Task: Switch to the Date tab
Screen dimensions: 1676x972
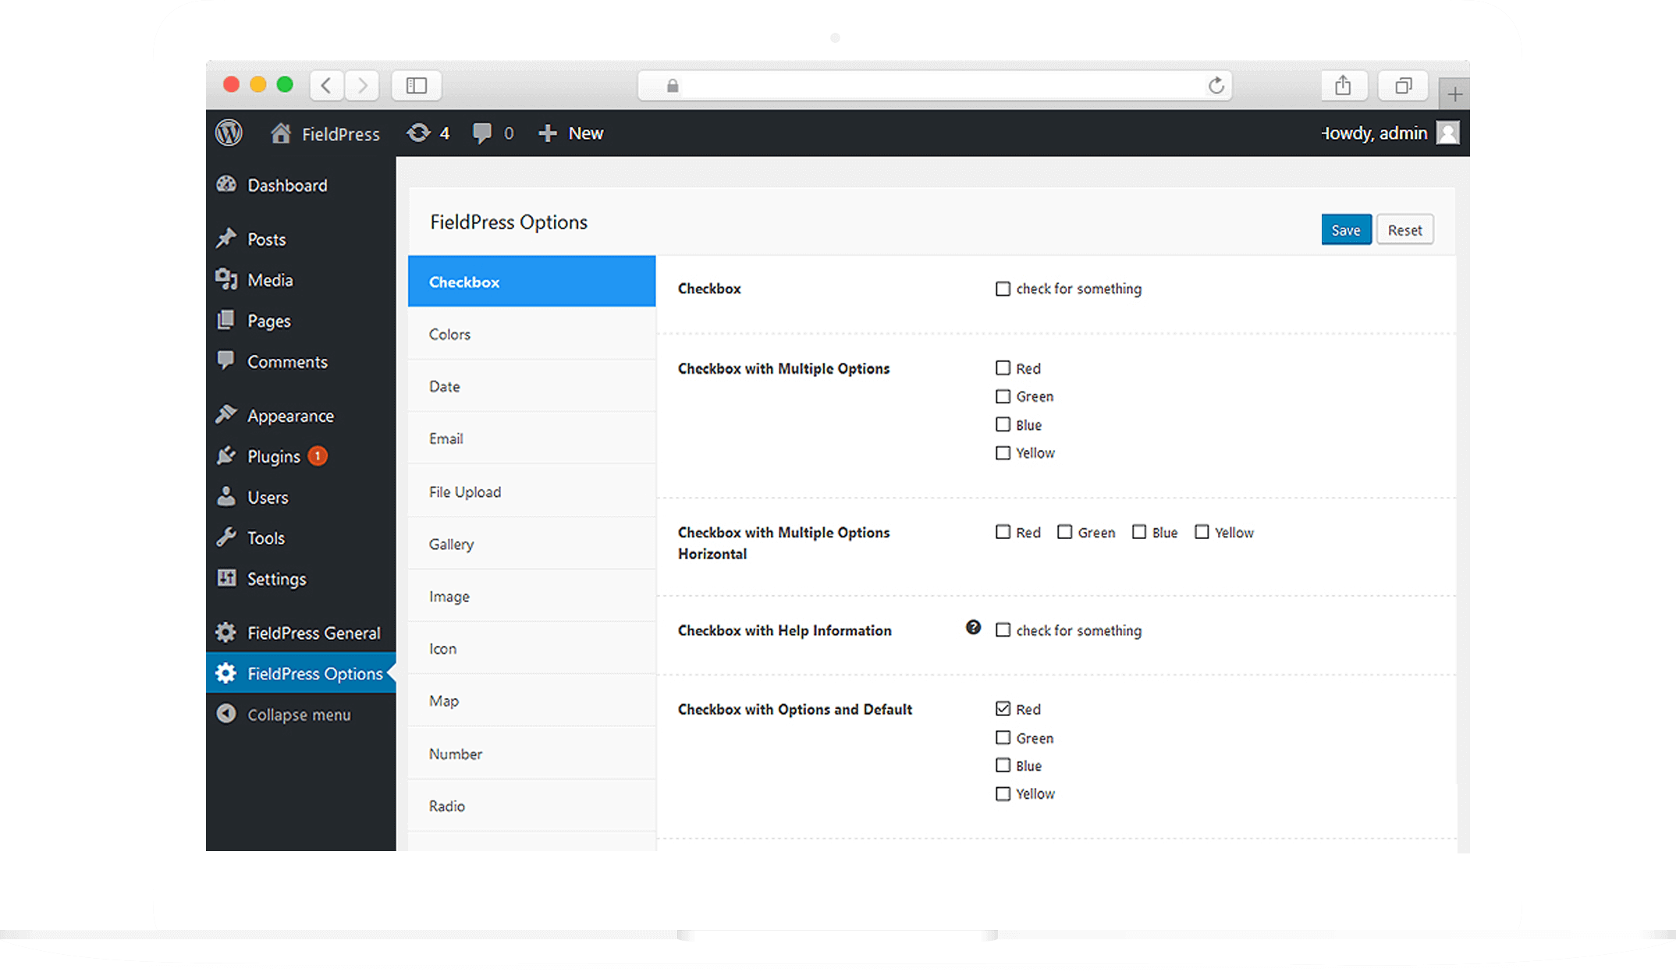Action: coord(531,386)
